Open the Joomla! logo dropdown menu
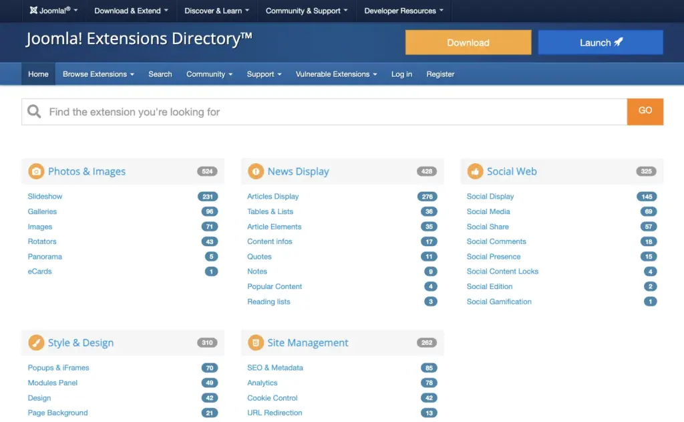This screenshot has width=684, height=422. 53,11
